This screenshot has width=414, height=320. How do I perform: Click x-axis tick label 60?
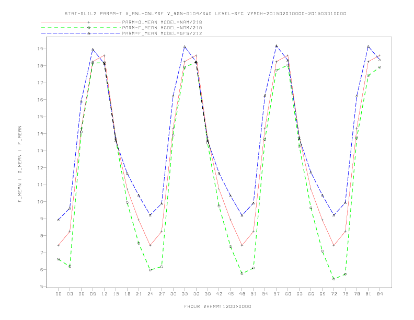click(288, 294)
